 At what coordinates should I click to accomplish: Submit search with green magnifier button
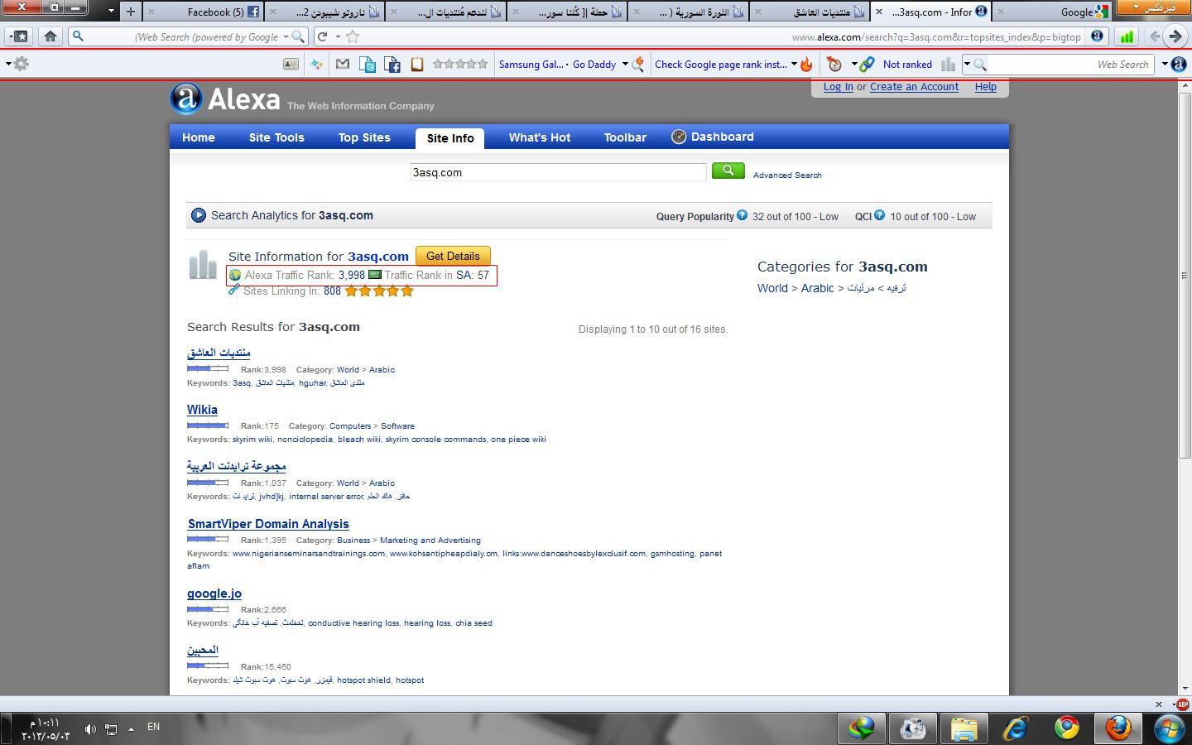click(728, 171)
